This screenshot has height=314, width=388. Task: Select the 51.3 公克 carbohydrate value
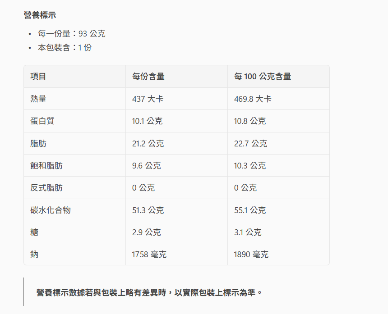click(148, 210)
